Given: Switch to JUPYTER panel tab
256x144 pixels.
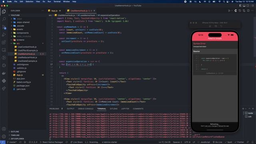Looking at the screenshot, I should (125, 109).
